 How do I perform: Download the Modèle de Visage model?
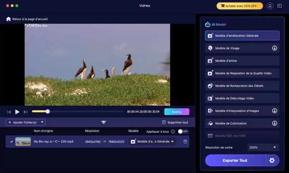[275, 48]
